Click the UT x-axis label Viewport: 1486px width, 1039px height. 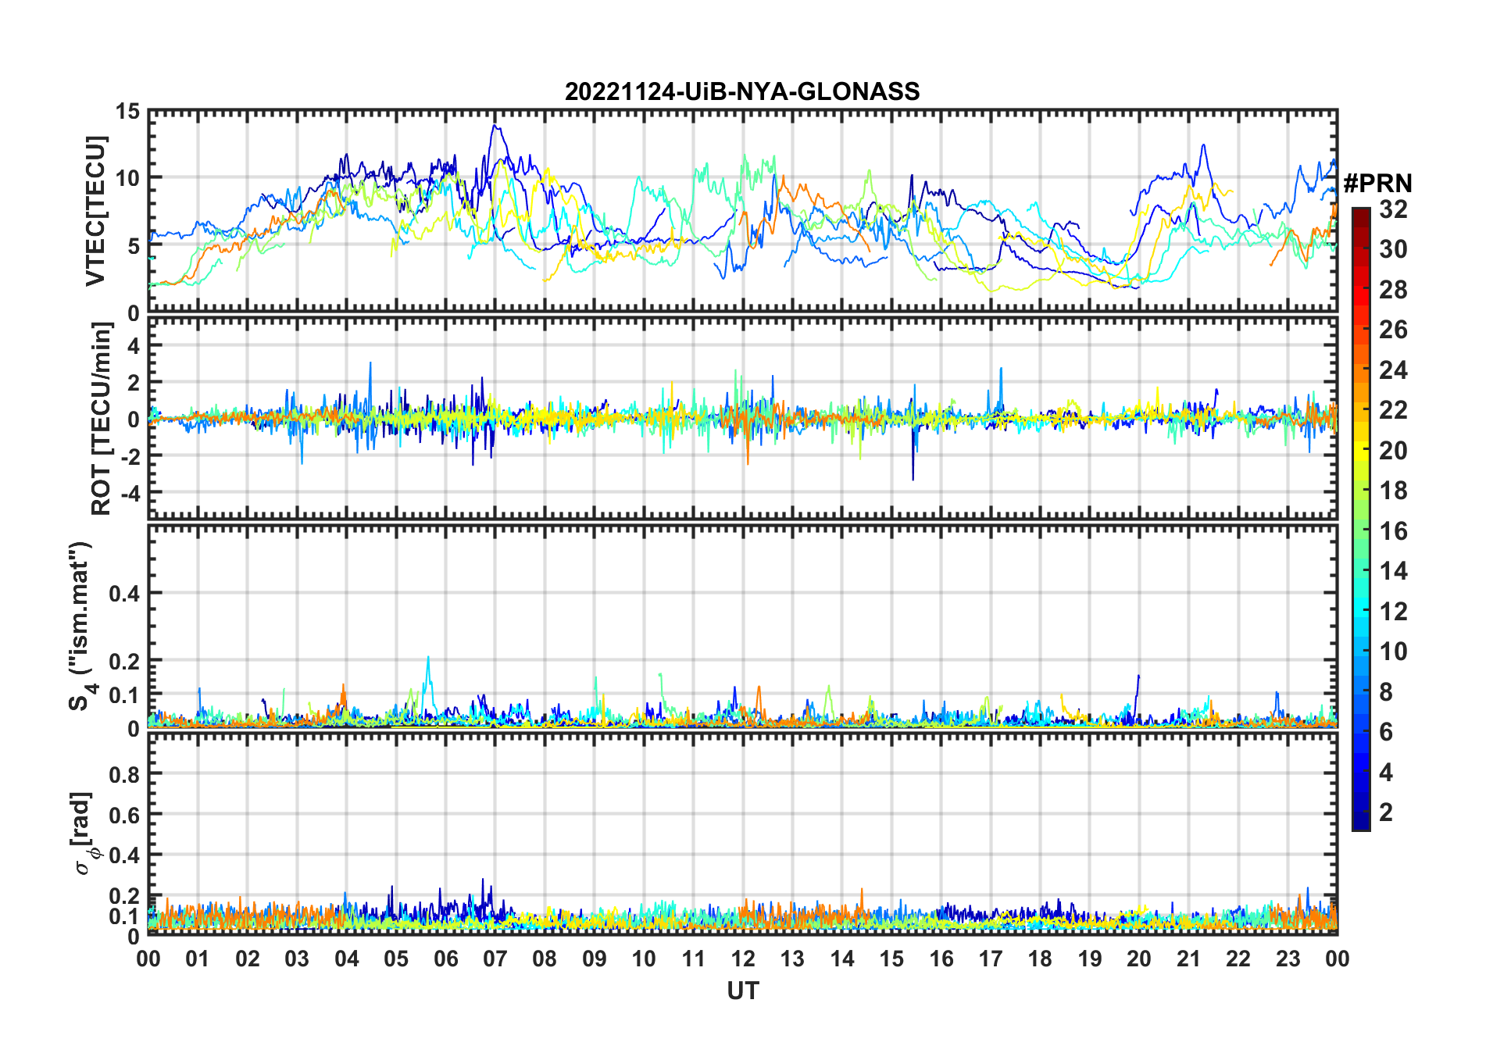pyautogui.click(x=742, y=991)
